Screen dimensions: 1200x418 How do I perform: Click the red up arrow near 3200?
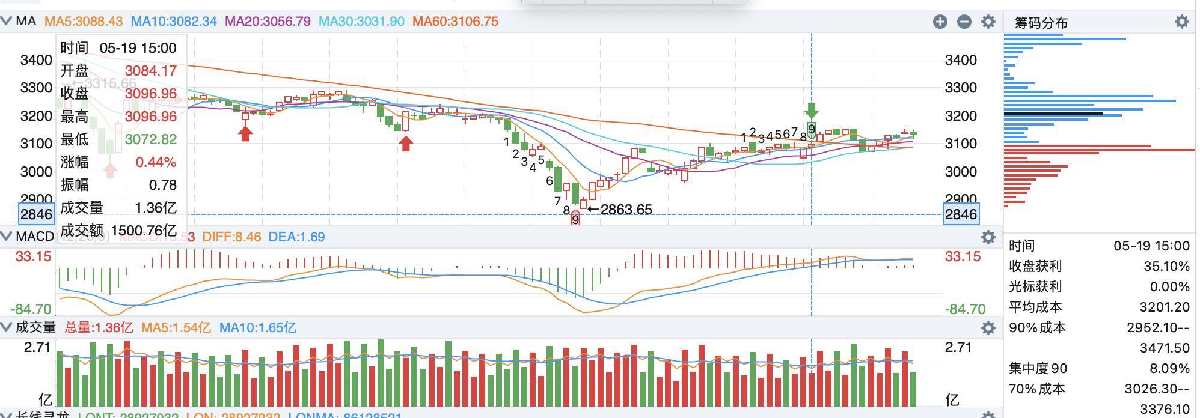(245, 133)
